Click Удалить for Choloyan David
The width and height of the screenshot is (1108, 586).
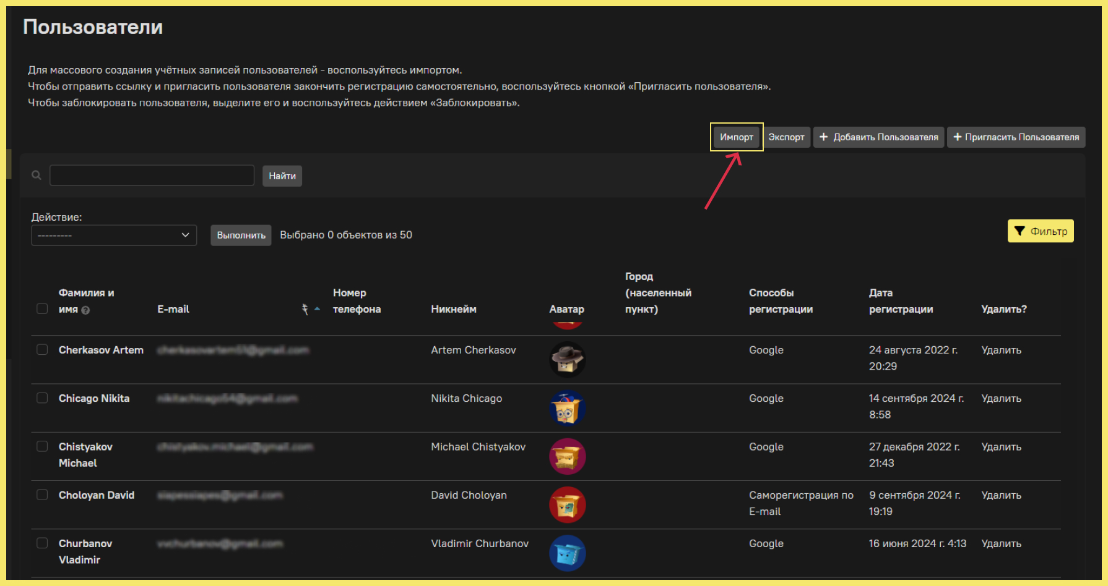point(1001,495)
